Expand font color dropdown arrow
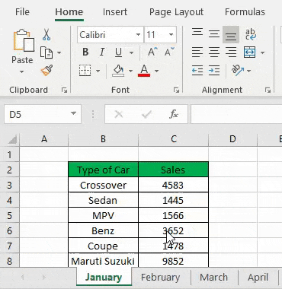282x289 pixels. click(x=156, y=71)
